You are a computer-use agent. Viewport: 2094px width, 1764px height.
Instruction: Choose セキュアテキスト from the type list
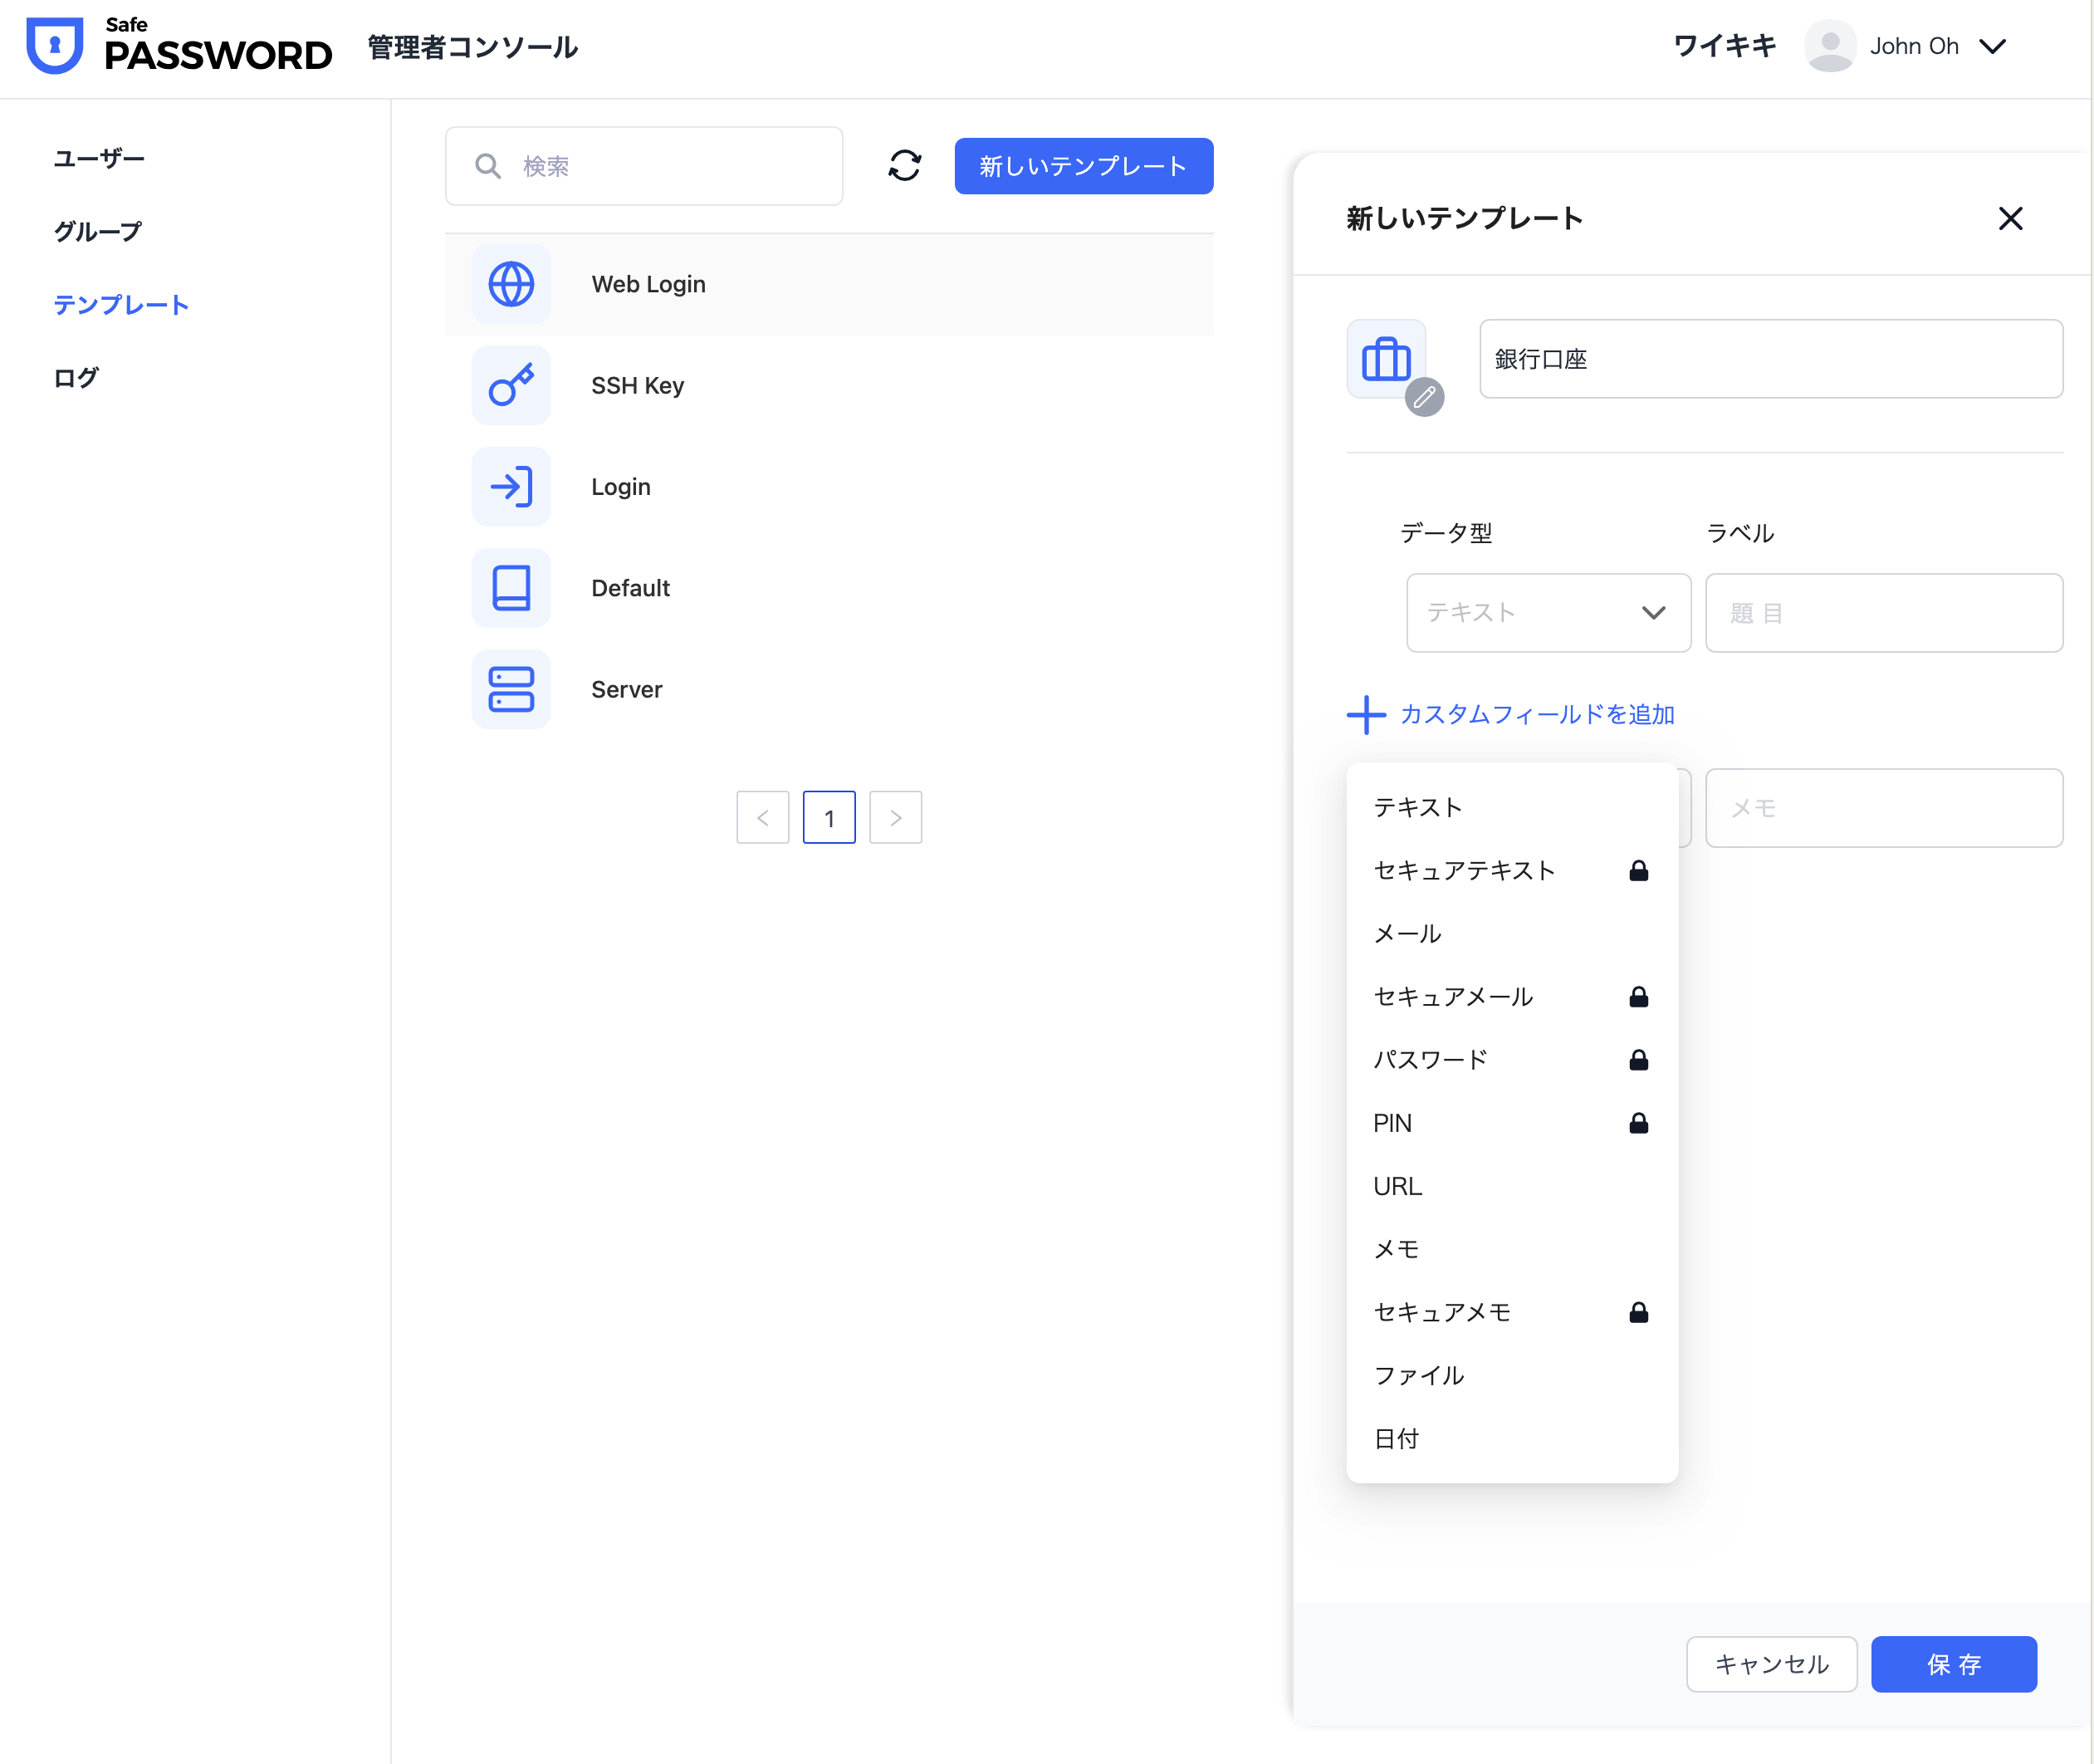click(x=1463, y=870)
